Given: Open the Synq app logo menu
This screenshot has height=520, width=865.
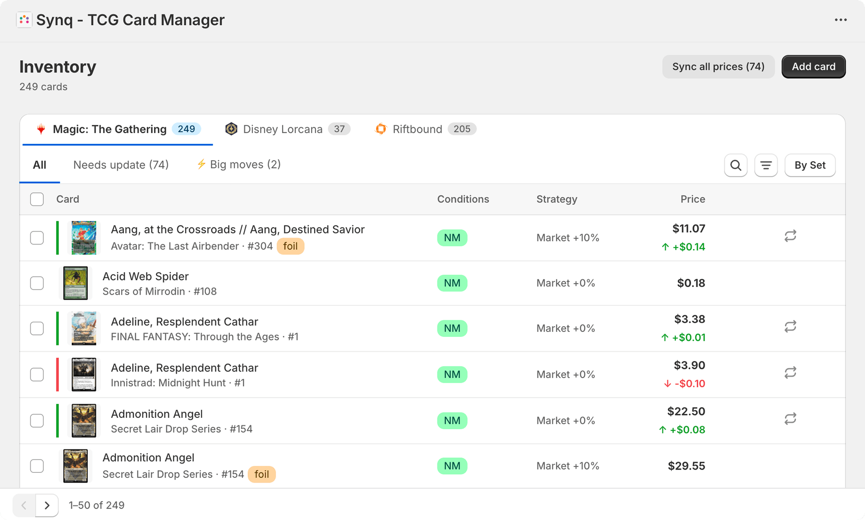Looking at the screenshot, I should pos(24,20).
